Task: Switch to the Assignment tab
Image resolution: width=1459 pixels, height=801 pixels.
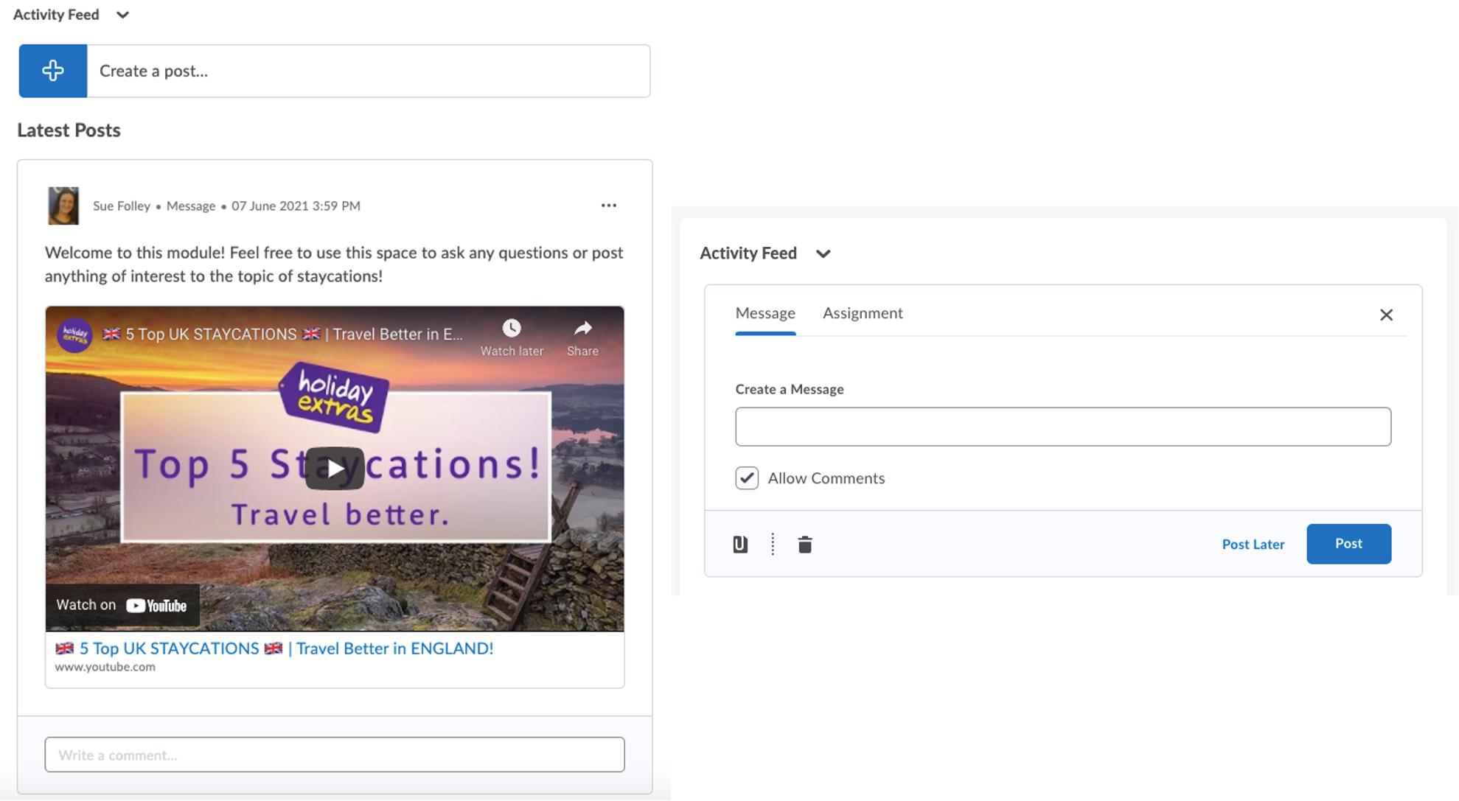Action: [x=863, y=313]
